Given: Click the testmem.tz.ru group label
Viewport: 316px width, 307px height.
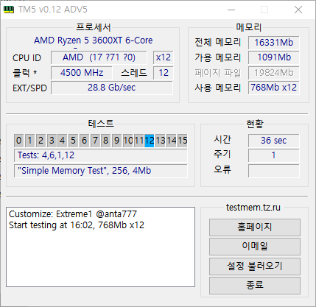Looking at the screenshot, I should [253, 208].
